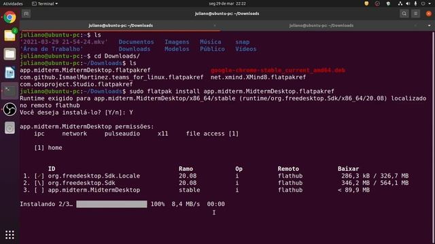
Task: Open the yellow notes app with badge in dock
Action: (x=10, y=35)
